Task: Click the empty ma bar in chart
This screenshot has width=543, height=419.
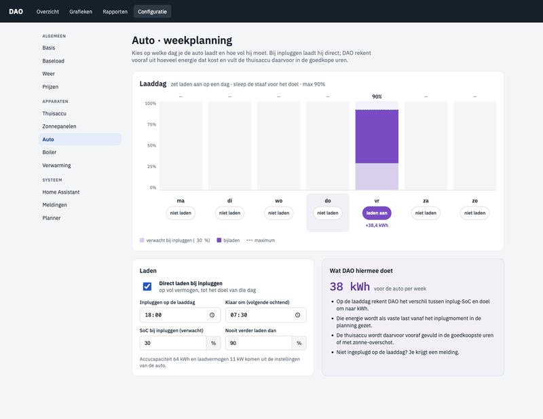Action: point(181,145)
